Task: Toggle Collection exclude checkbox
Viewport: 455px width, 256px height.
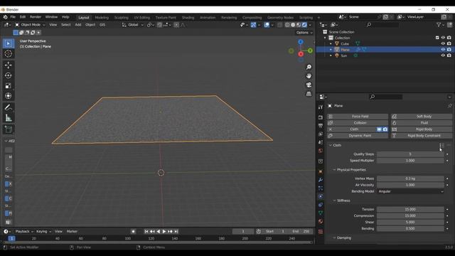Action: tap(437, 38)
